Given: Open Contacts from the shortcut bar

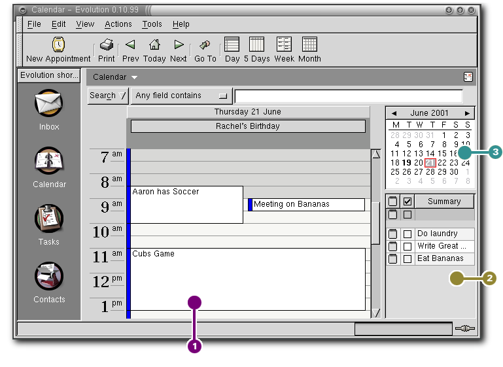Looking at the screenshot, I should [49, 277].
